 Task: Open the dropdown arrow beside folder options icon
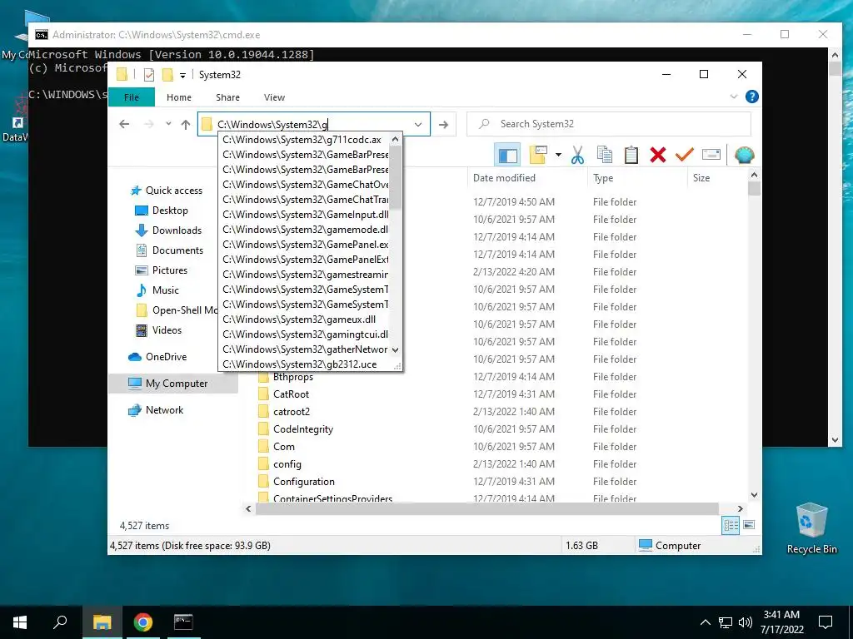tap(558, 156)
